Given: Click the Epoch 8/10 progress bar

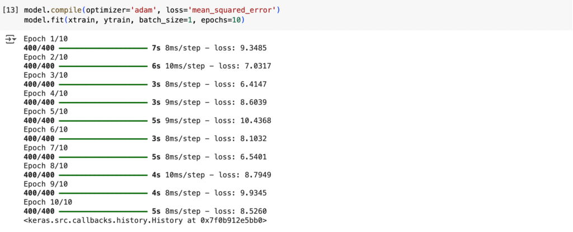Looking at the screenshot, I should 103,175.
